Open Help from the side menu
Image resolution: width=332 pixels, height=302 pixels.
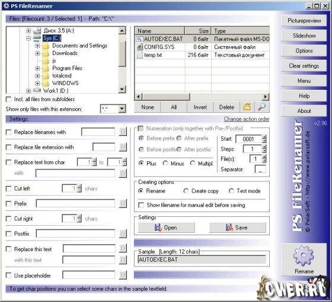(x=304, y=96)
